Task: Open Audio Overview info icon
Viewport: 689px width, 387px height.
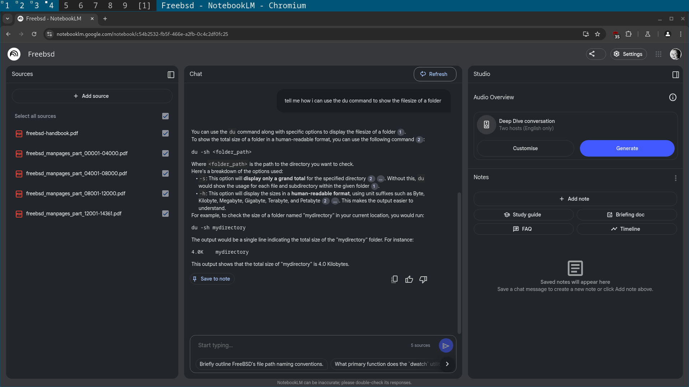Action: pyautogui.click(x=672, y=97)
